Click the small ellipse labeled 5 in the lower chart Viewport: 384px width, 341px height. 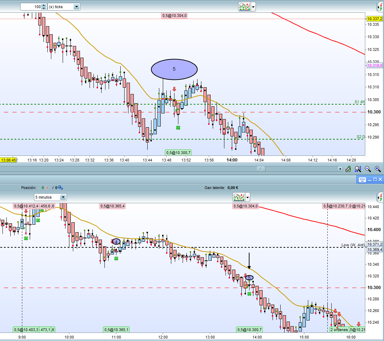pos(249,278)
